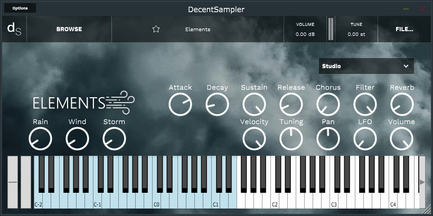Click the Sustain knob
Image resolution: width=433 pixels, height=216 pixels.
[x=254, y=105]
